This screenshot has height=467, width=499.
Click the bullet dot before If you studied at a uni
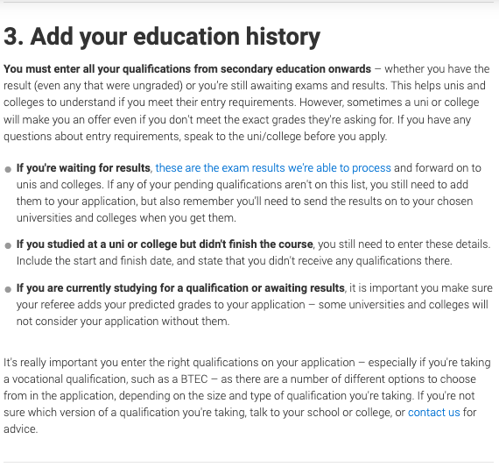pos(8,245)
